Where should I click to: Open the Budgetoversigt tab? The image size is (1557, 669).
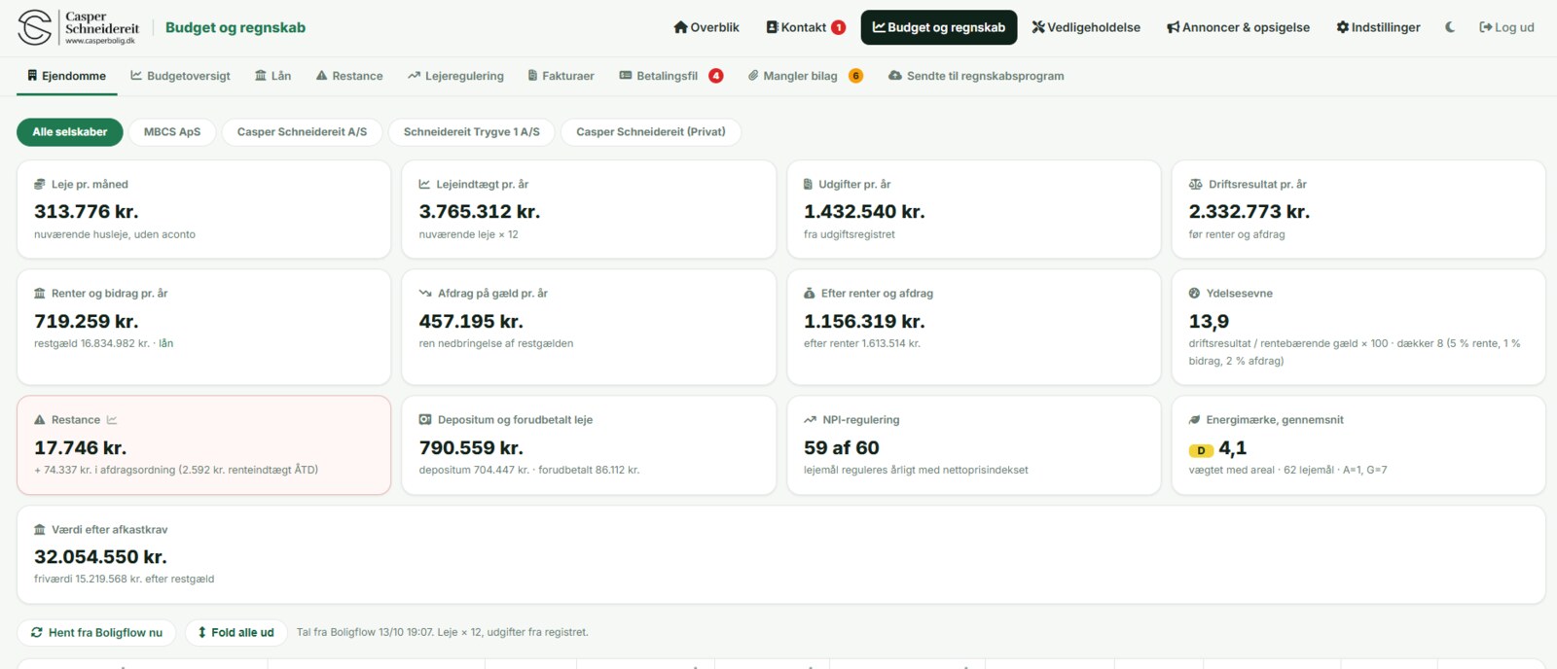pyautogui.click(x=181, y=76)
